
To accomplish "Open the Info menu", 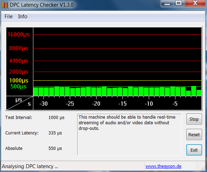I will pos(22,16).
